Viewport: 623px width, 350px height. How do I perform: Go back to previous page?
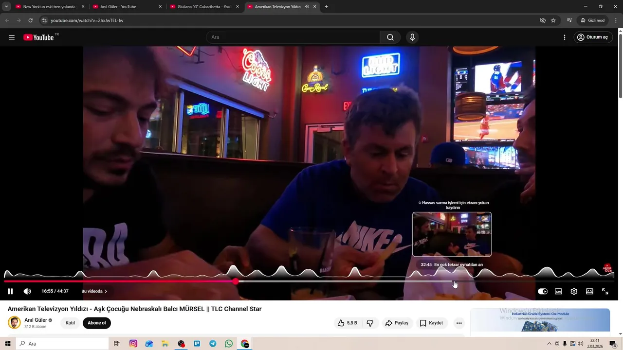click(7, 20)
